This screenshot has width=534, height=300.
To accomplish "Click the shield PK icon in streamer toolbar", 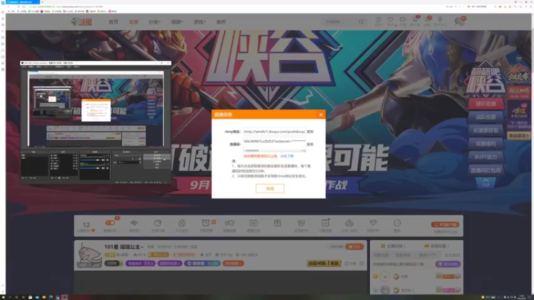I will 302,223.
